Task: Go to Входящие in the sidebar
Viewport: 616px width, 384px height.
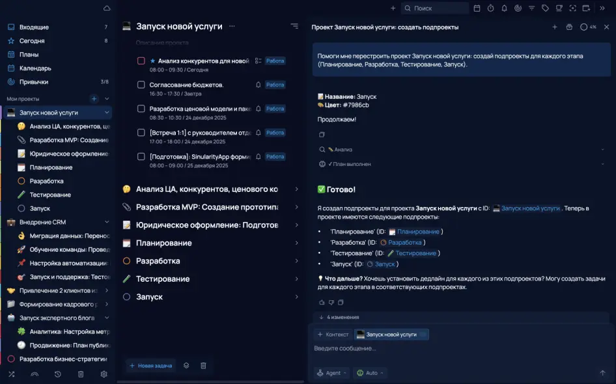Action: [34, 27]
